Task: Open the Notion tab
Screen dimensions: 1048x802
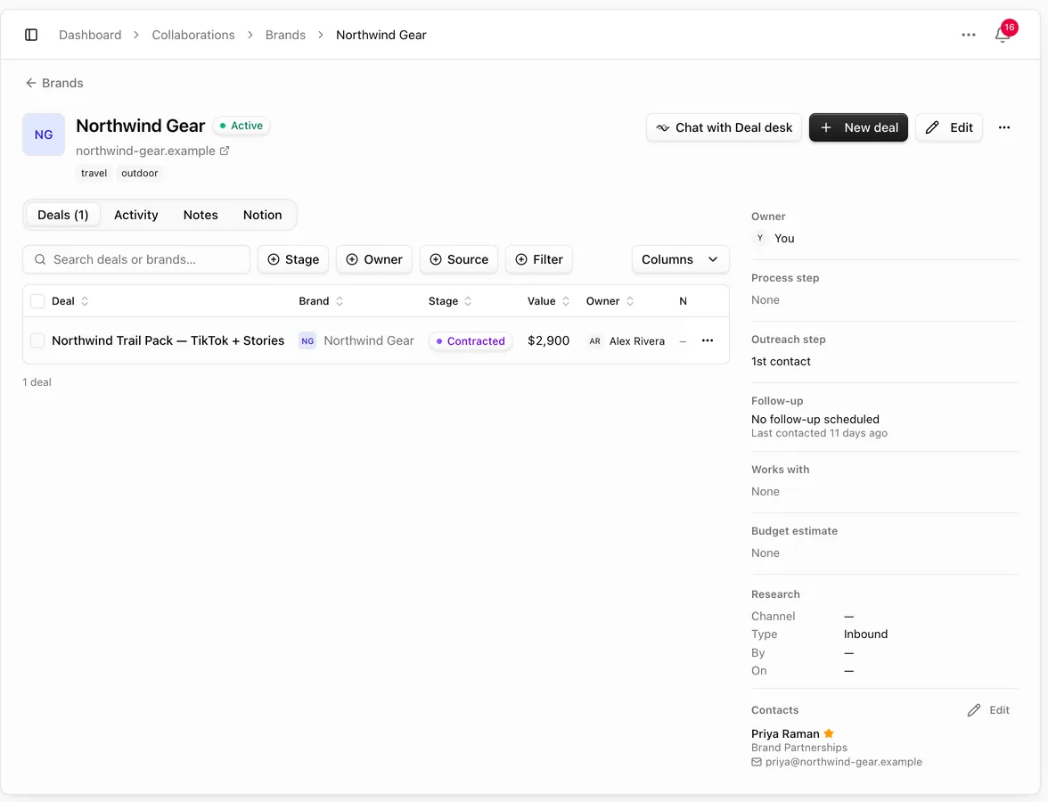Action: 263,216
